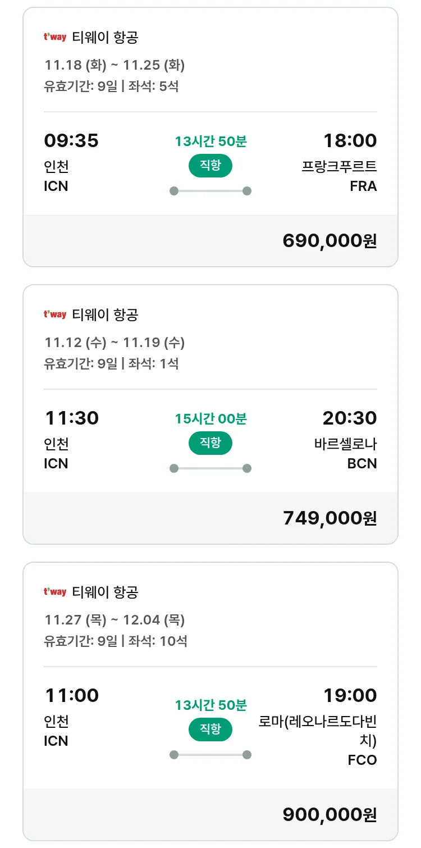The width and height of the screenshot is (421, 848).
Task: Click the 11.27 (목) ~ 12.04 (목) date range
Action: coord(115,620)
